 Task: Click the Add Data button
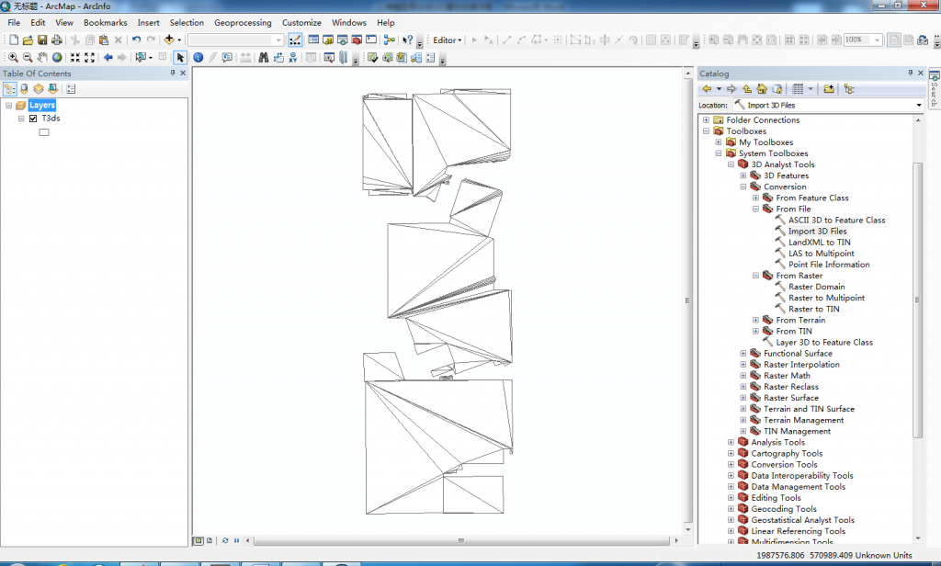point(169,40)
